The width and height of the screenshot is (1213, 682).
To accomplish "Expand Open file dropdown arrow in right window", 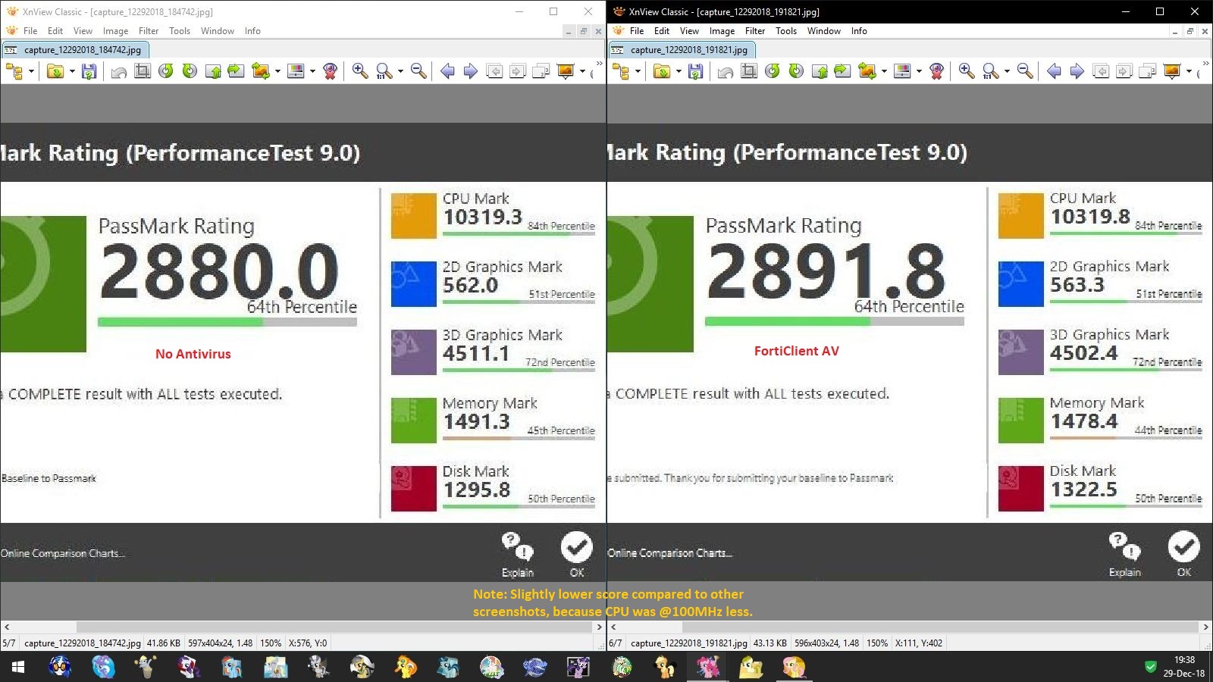I will [679, 71].
